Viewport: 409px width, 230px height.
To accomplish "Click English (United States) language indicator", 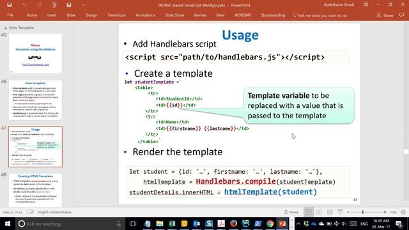I will click(x=55, y=212).
